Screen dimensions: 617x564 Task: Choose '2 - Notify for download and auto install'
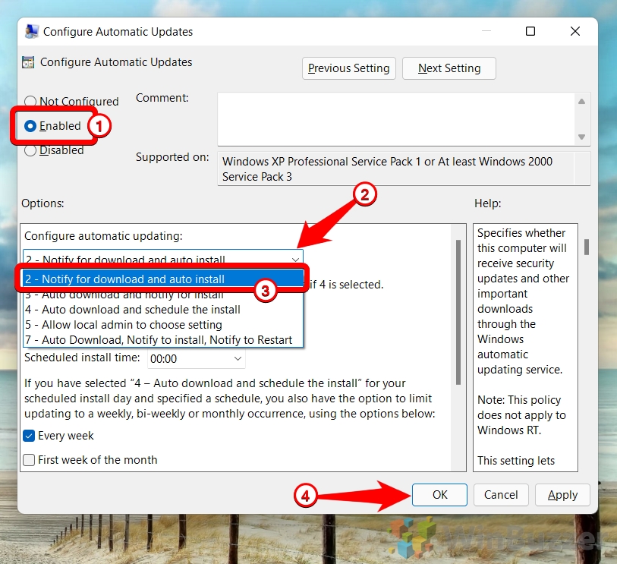point(163,279)
